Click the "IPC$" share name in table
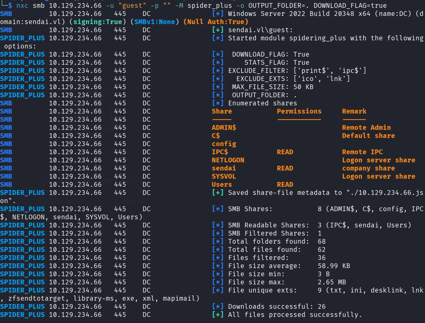This screenshot has width=425, height=323. pos(220,152)
